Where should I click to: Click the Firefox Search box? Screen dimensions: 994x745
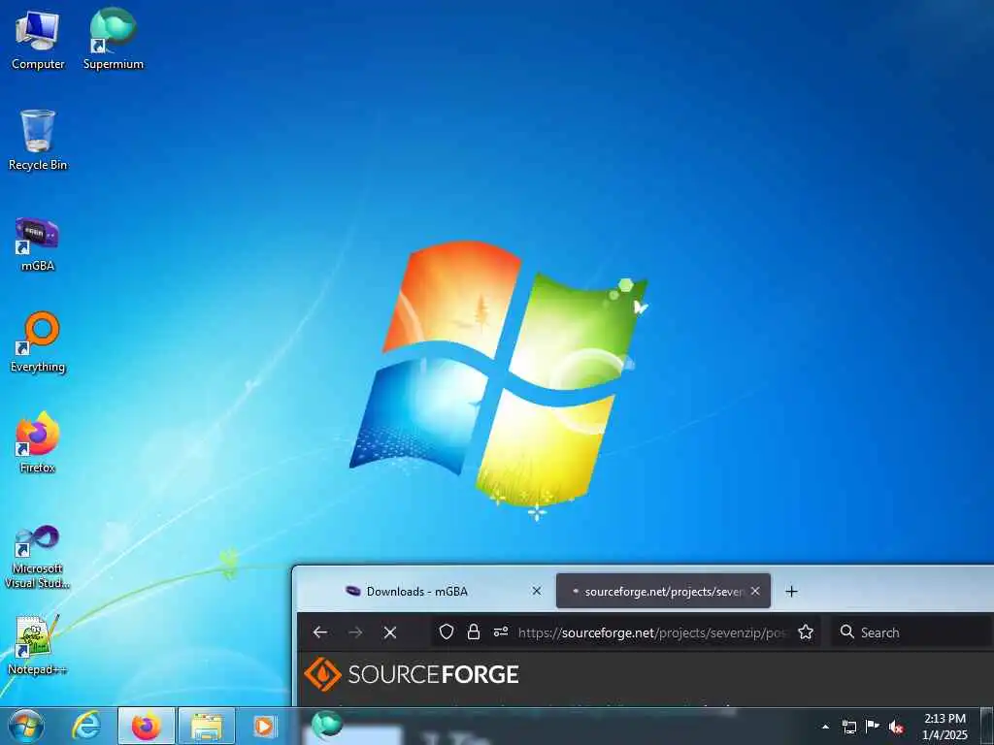pos(911,632)
